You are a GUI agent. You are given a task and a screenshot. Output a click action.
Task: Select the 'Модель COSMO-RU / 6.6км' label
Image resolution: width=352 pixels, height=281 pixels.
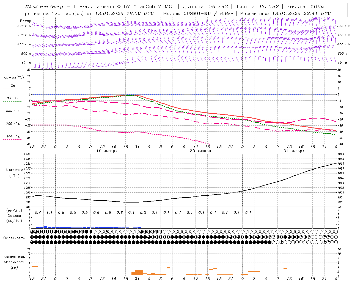pyautogui.click(x=198, y=13)
